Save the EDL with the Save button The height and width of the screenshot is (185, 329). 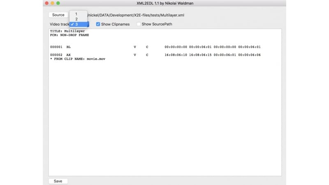pos(58,181)
